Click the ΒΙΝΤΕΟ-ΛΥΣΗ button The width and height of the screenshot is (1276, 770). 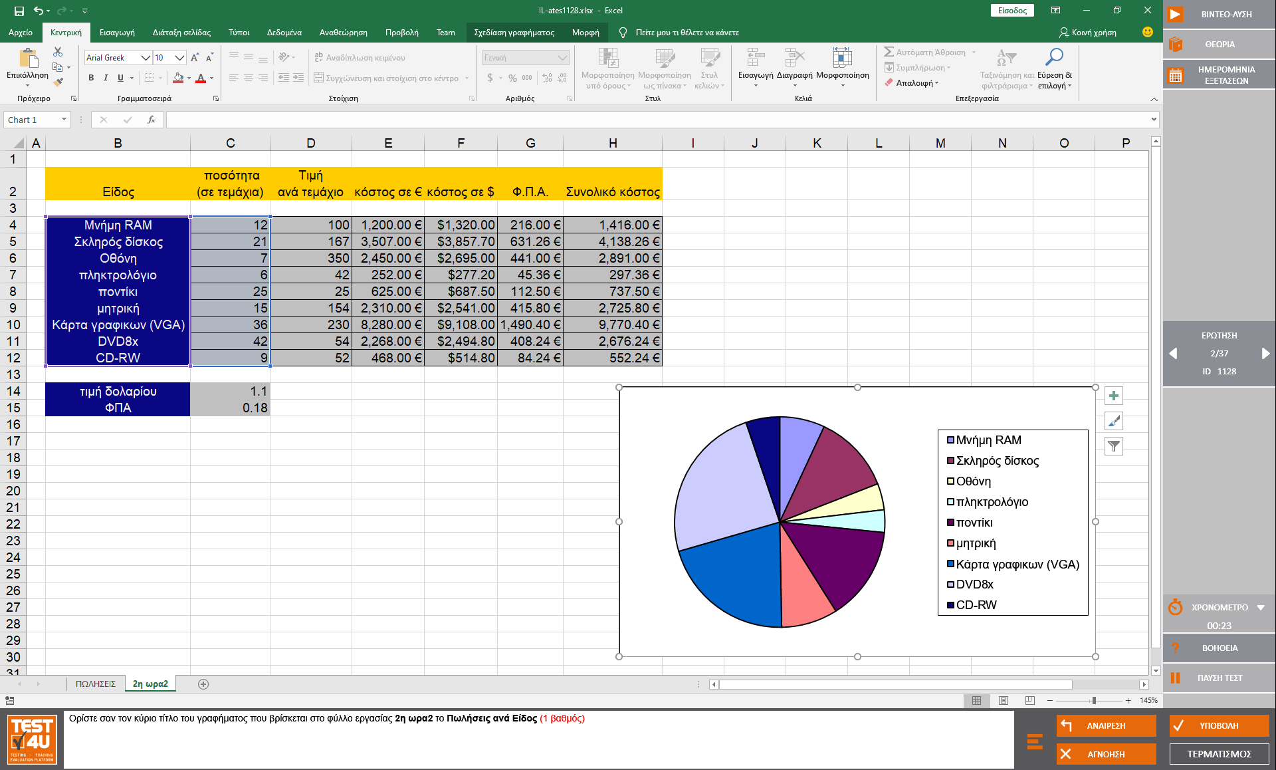pyautogui.click(x=1220, y=15)
